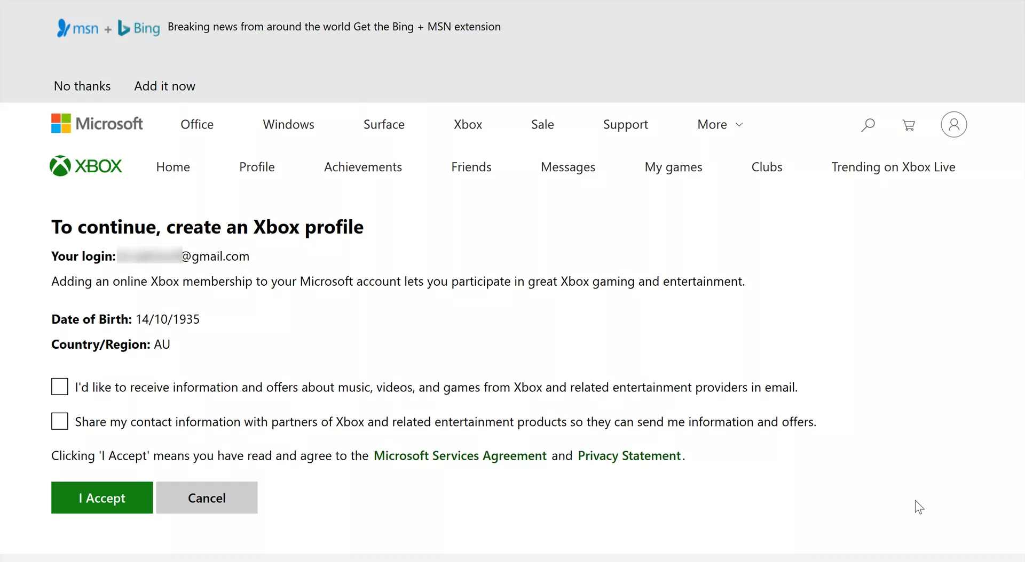Screen dimensions: 1025x562
Task: Dismiss banner with No thanks
Action: pyautogui.click(x=82, y=86)
